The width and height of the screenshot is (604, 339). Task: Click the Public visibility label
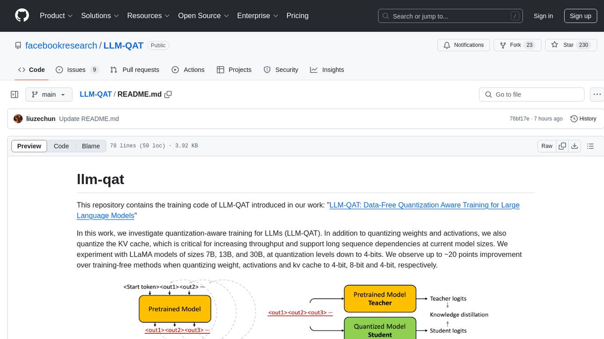(158, 45)
